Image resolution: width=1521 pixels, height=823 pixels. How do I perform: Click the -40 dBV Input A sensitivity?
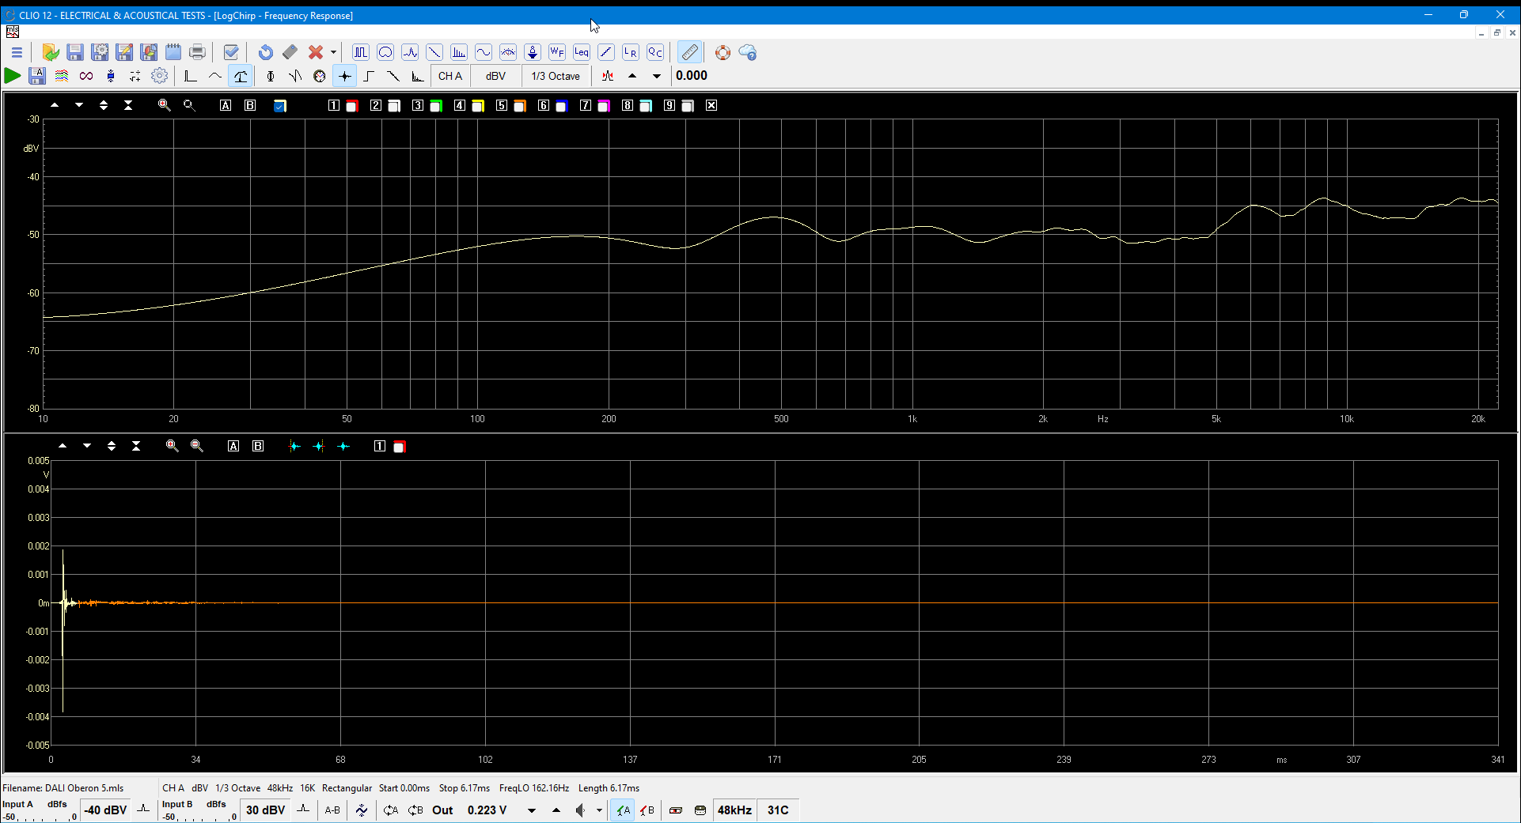point(106,810)
